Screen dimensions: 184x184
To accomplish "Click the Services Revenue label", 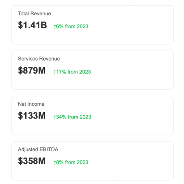I will (39, 59).
